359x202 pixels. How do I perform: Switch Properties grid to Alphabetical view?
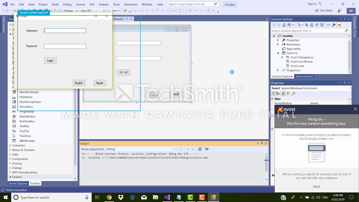pyautogui.click(x=278, y=94)
